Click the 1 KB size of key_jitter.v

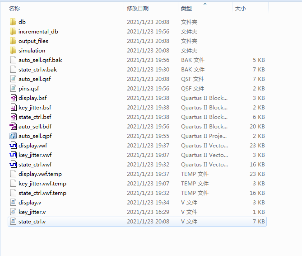[x=259, y=212]
